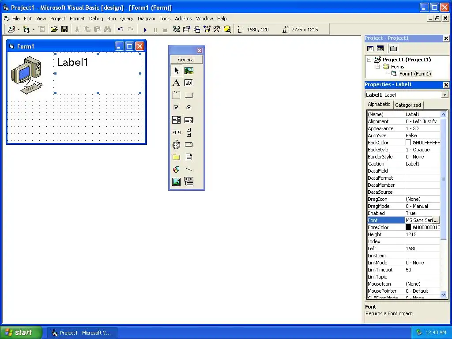
Task: Select the Alignment property row
Action: [403, 121]
